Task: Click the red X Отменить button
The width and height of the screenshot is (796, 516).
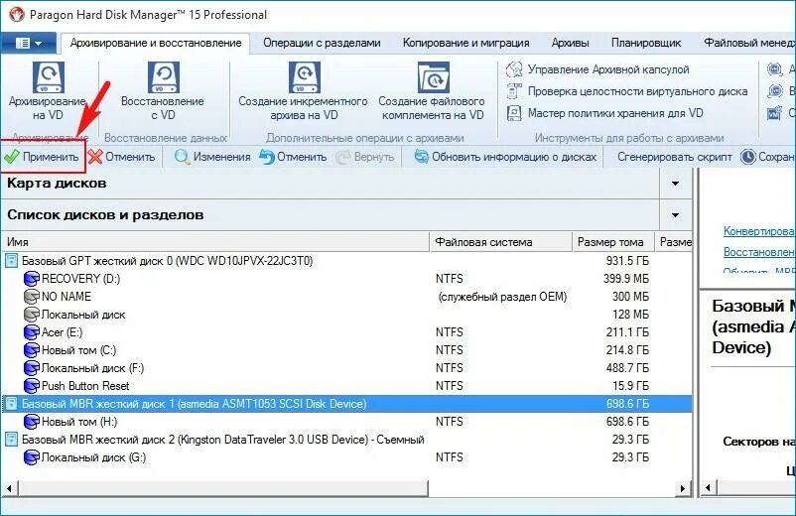Action: pos(121,157)
